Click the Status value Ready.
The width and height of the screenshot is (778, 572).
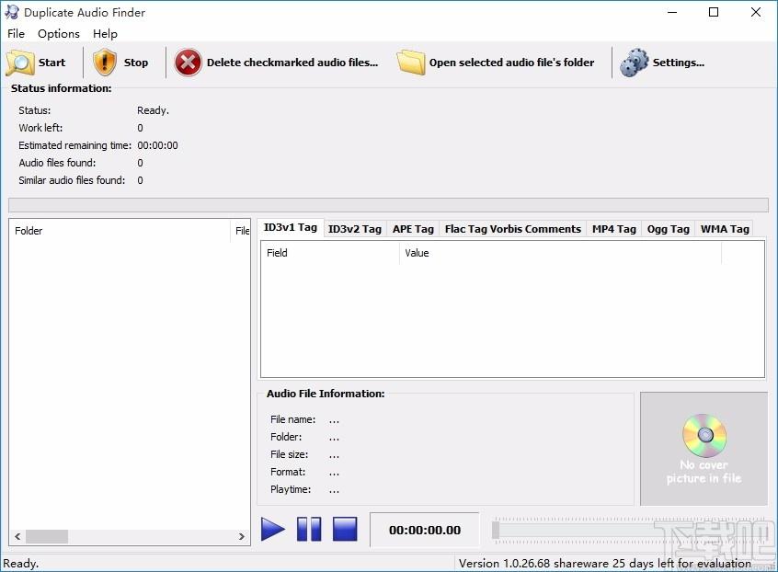point(153,110)
